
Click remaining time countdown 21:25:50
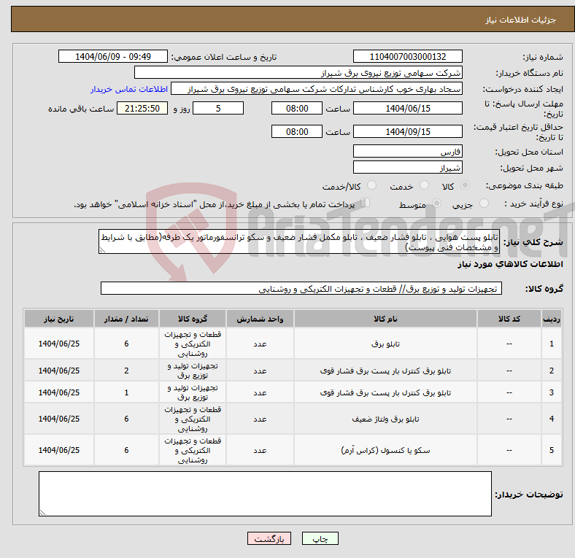click(x=142, y=108)
